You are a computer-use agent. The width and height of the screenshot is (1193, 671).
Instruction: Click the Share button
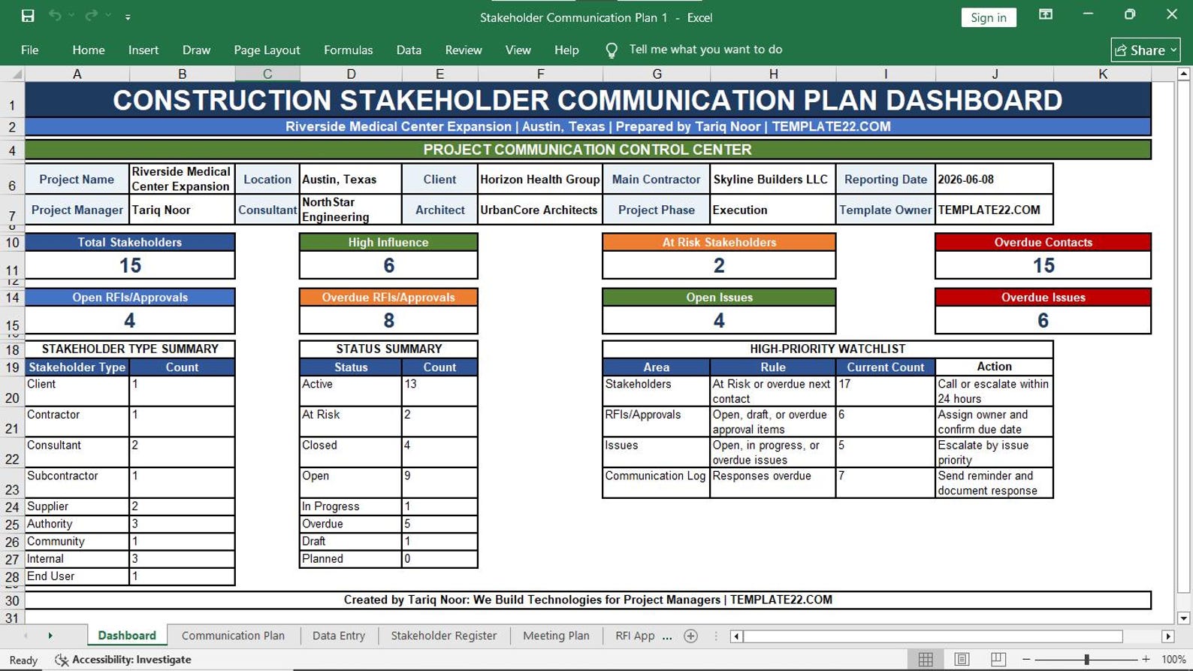point(1145,50)
